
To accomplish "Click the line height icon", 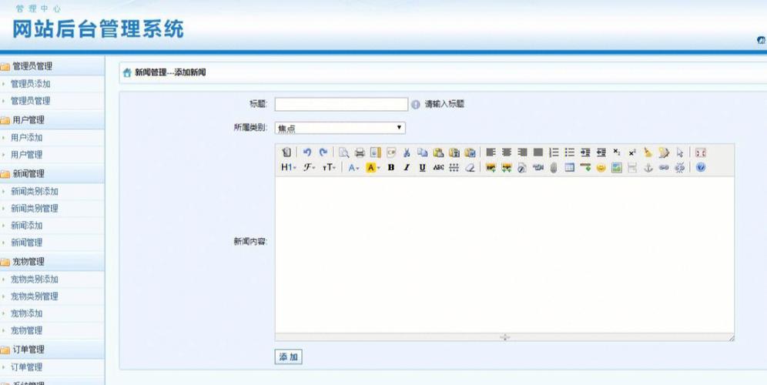I will point(454,167).
